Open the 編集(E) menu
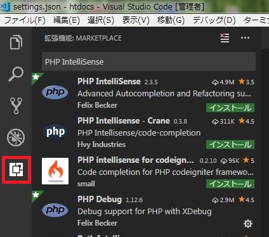269x237 pixels. [67, 20]
